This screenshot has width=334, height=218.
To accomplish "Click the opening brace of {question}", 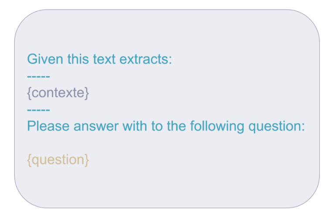I will coord(29,160).
